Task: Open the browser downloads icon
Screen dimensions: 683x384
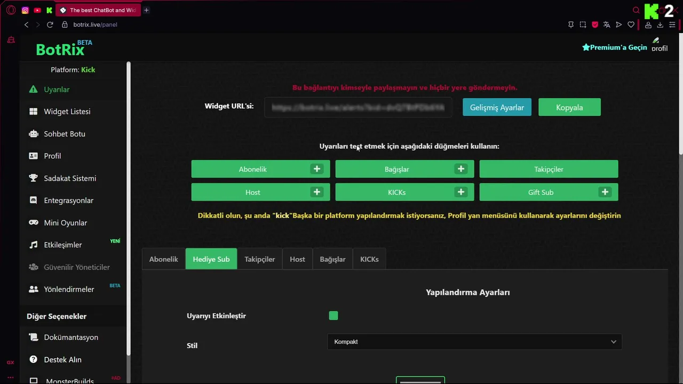Action: (660, 25)
